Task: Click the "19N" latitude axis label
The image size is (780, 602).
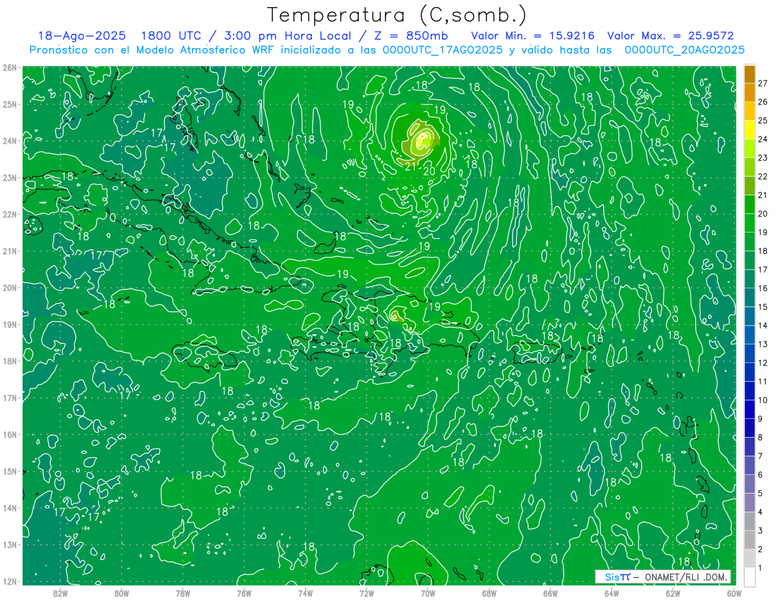Action: click(10, 324)
